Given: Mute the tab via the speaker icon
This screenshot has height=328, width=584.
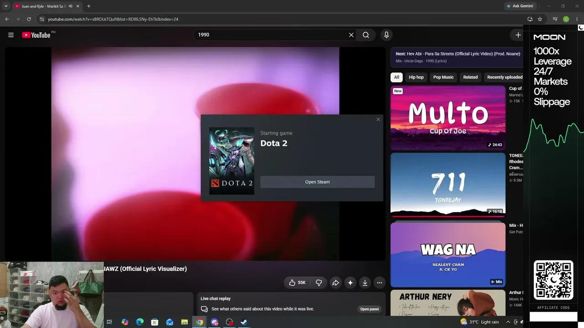Looking at the screenshot, I should [70, 6].
